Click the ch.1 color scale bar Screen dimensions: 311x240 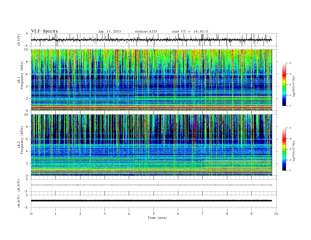click(284, 84)
